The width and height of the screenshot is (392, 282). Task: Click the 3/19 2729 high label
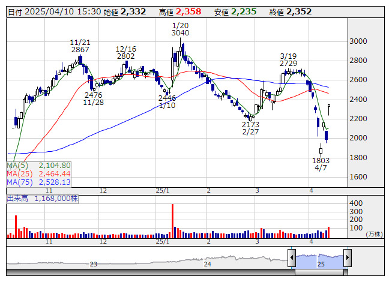[x=288, y=59]
